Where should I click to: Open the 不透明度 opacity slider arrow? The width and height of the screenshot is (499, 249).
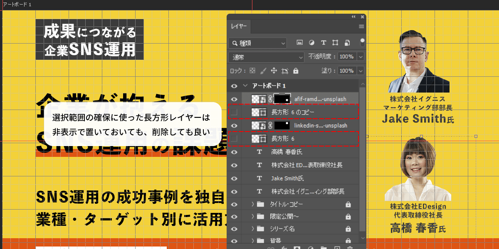(x=361, y=57)
